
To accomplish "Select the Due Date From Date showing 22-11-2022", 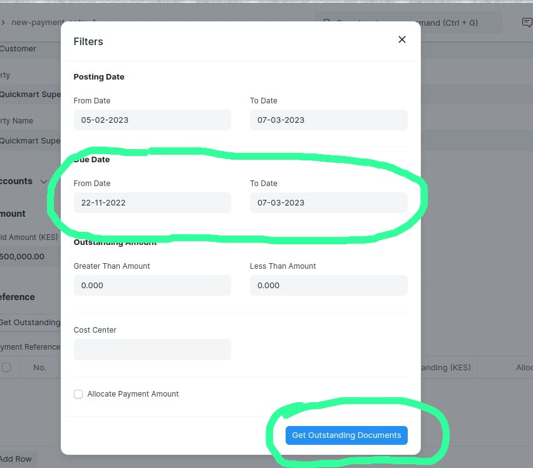I will (152, 202).
